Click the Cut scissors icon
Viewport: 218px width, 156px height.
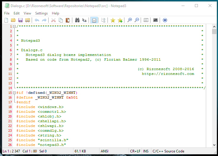[x=54, y=20]
